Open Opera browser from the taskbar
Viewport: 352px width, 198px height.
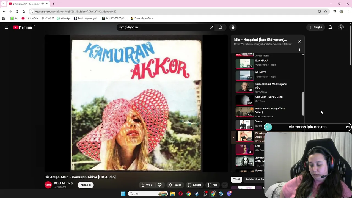(180, 194)
